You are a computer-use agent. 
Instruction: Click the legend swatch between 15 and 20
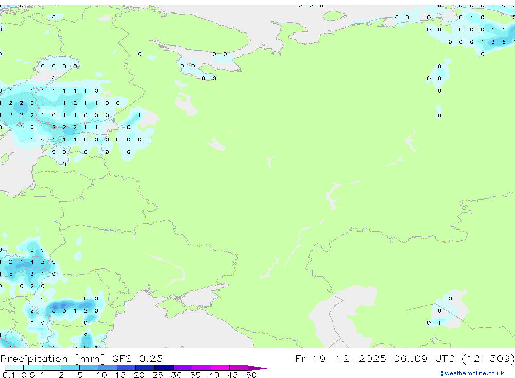pyautogui.click(x=127, y=368)
